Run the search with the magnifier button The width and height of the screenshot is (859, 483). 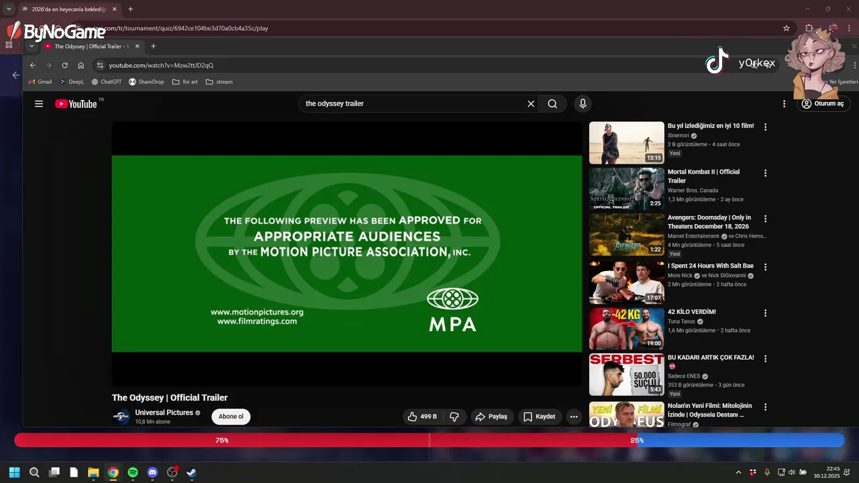[x=552, y=104]
